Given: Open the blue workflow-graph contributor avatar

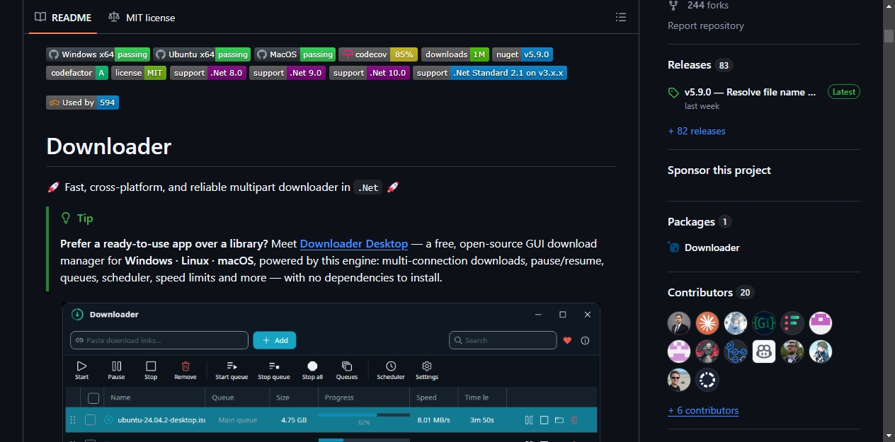Looking at the screenshot, I should tap(736, 351).
